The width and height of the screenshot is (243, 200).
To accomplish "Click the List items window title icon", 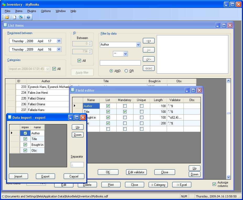I will (x=5, y=25).
